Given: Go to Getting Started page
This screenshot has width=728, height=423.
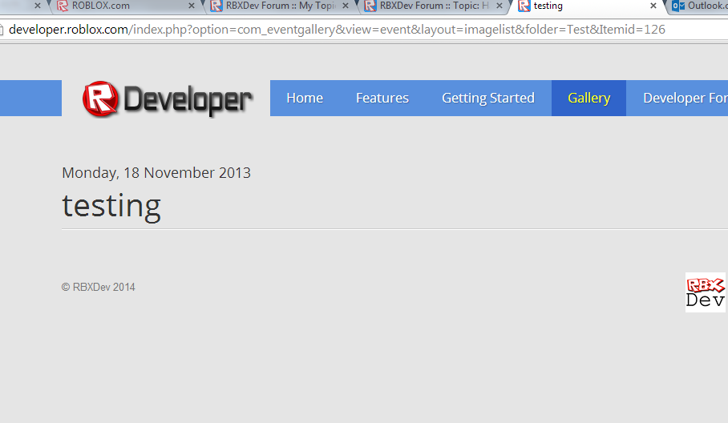Looking at the screenshot, I should click(488, 98).
